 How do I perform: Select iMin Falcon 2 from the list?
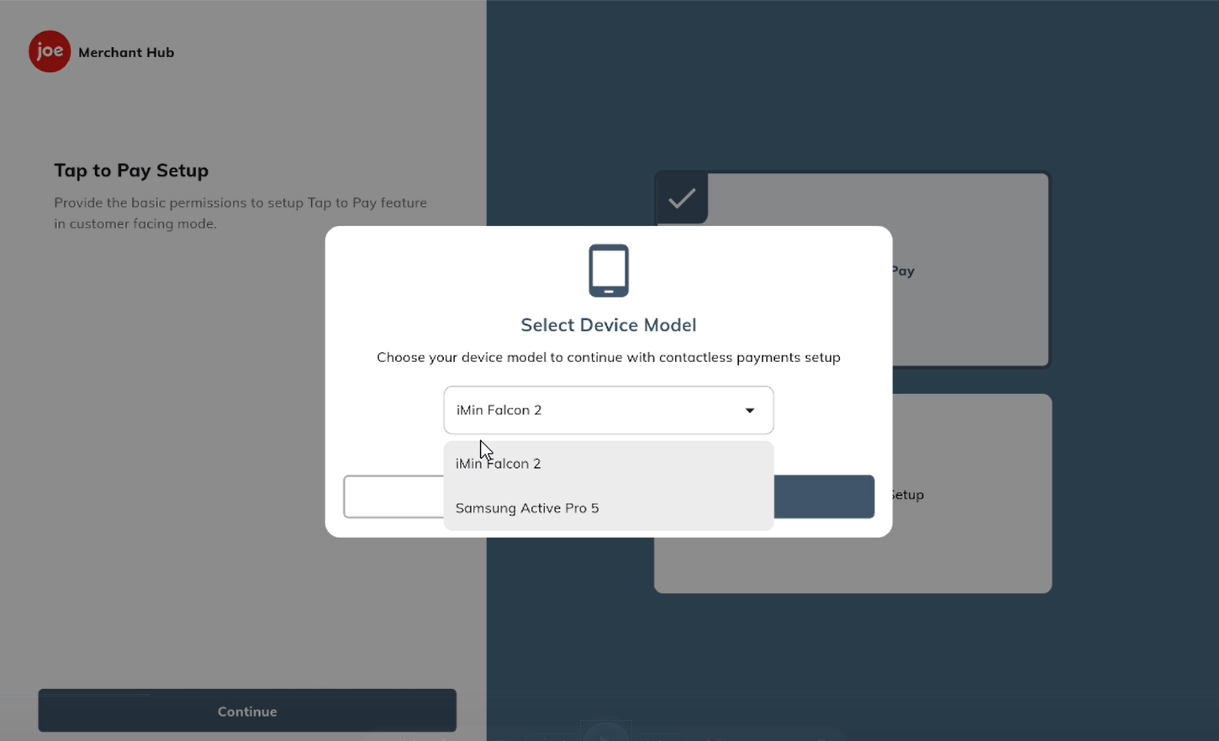tap(609, 464)
